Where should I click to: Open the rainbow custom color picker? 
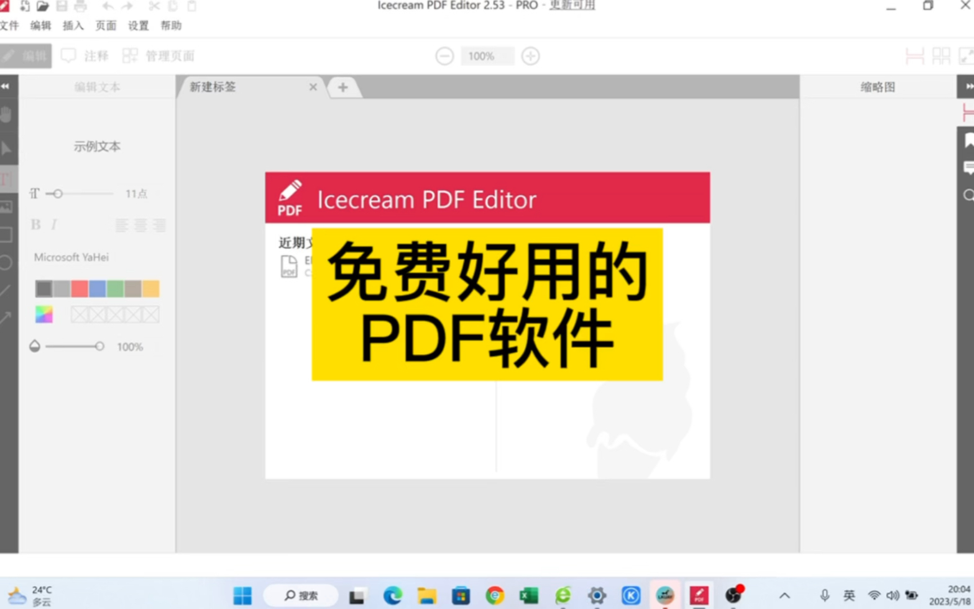point(44,314)
